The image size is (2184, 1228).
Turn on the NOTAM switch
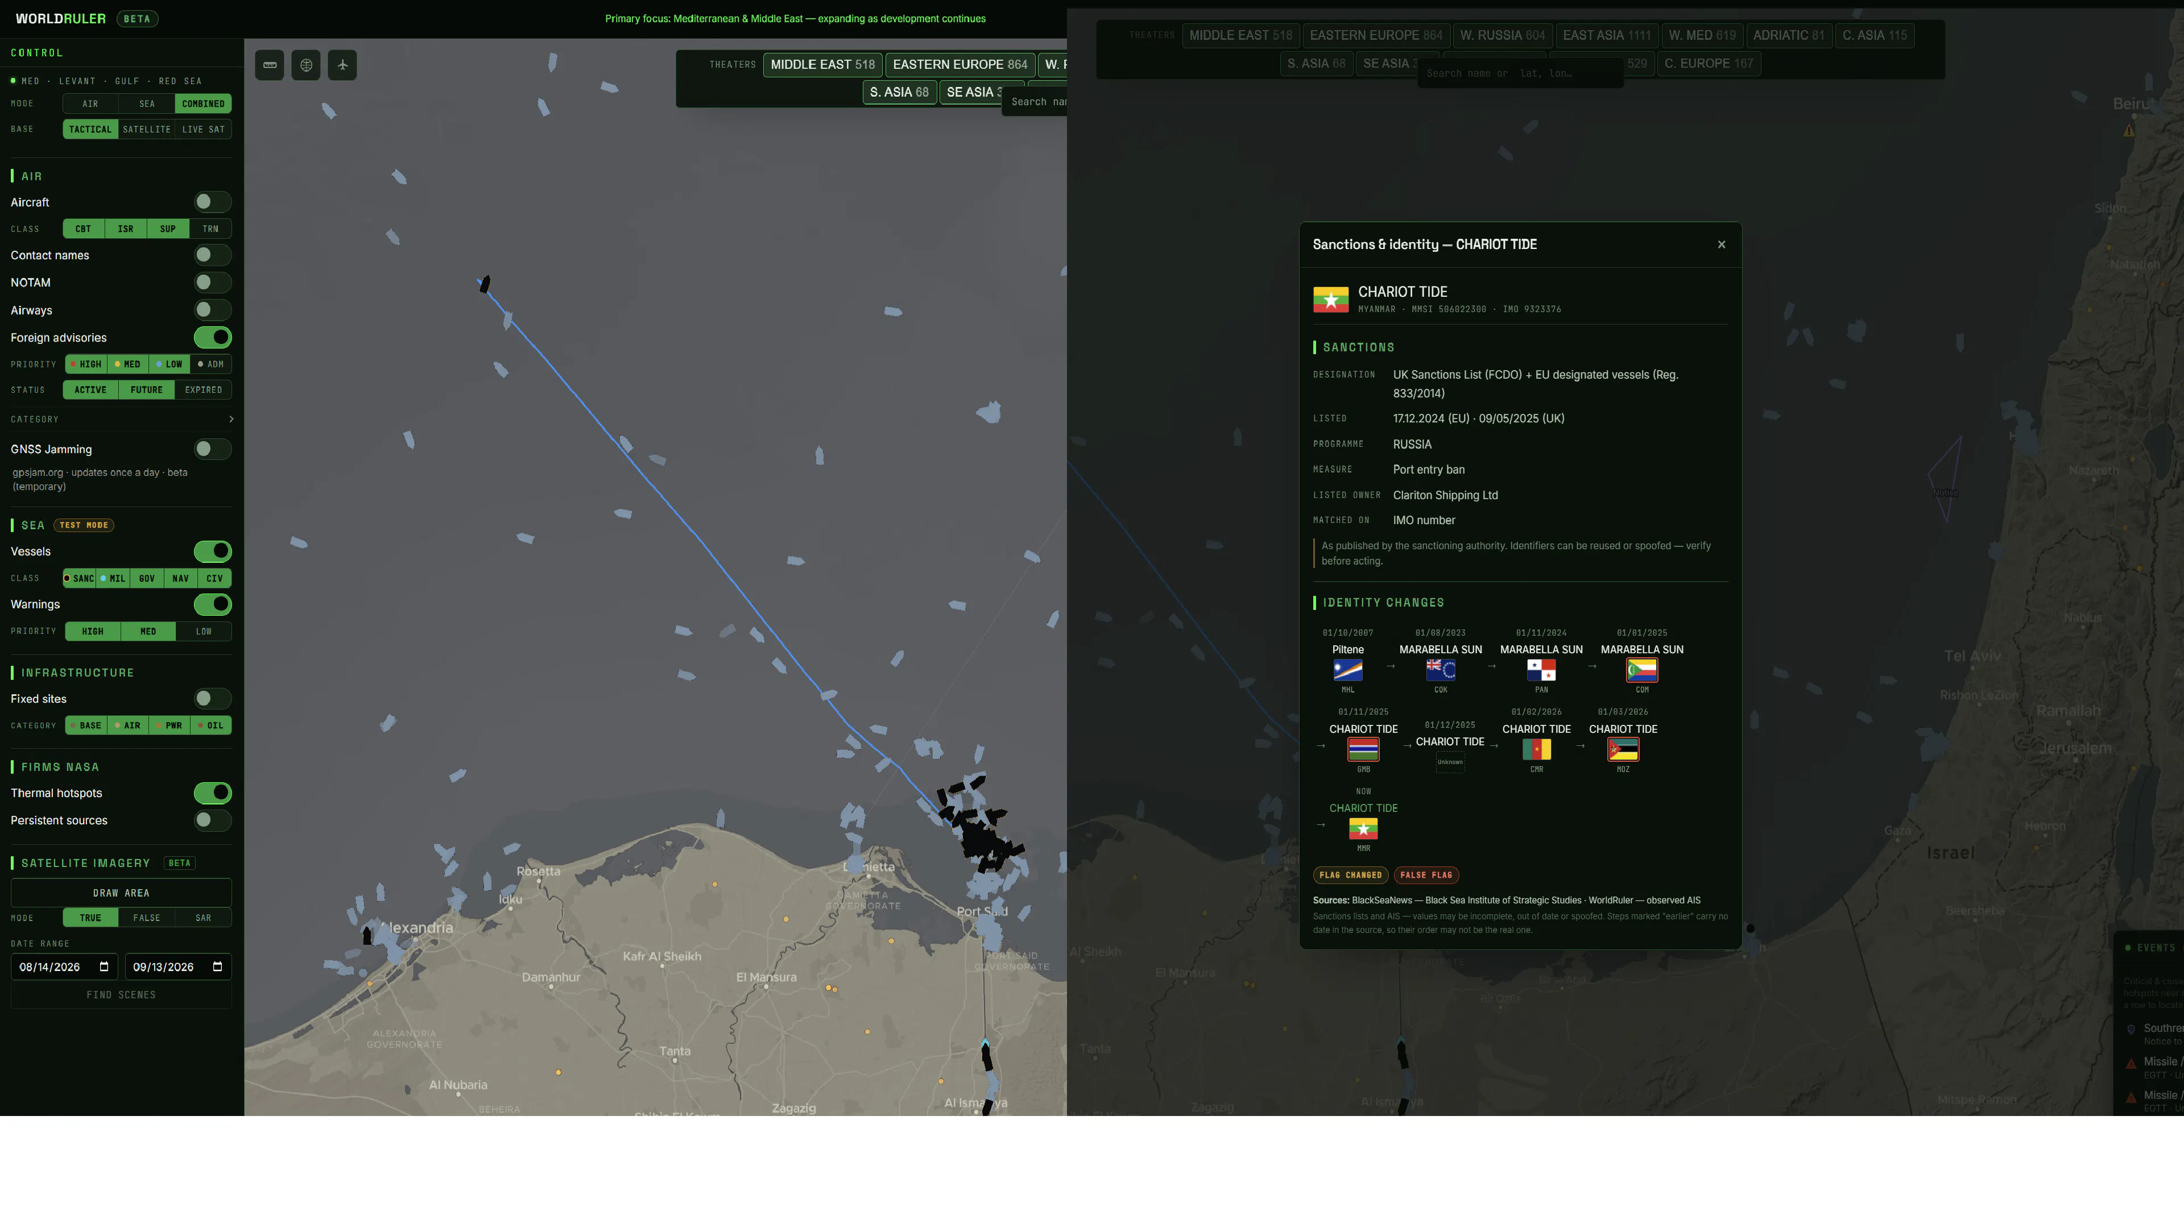[x=212, y=282]
